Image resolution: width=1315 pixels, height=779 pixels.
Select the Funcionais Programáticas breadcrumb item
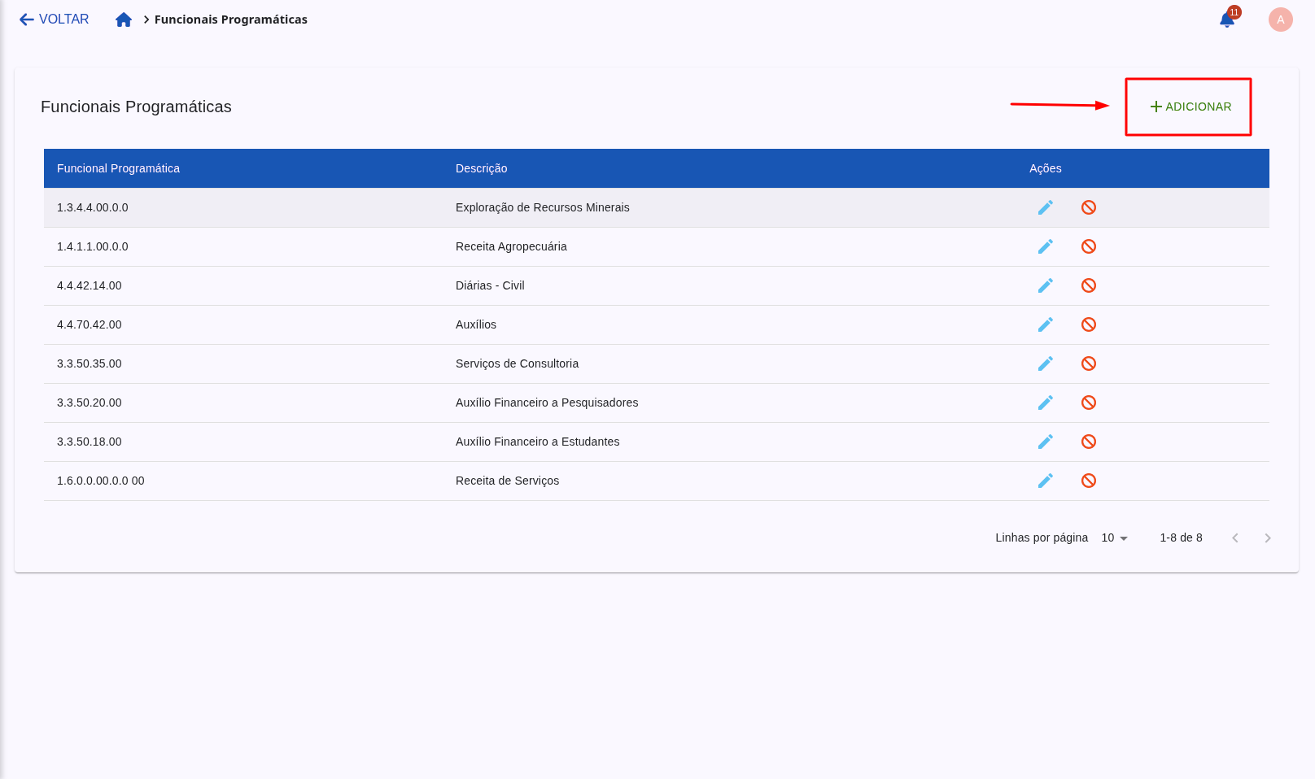point(230,20)
